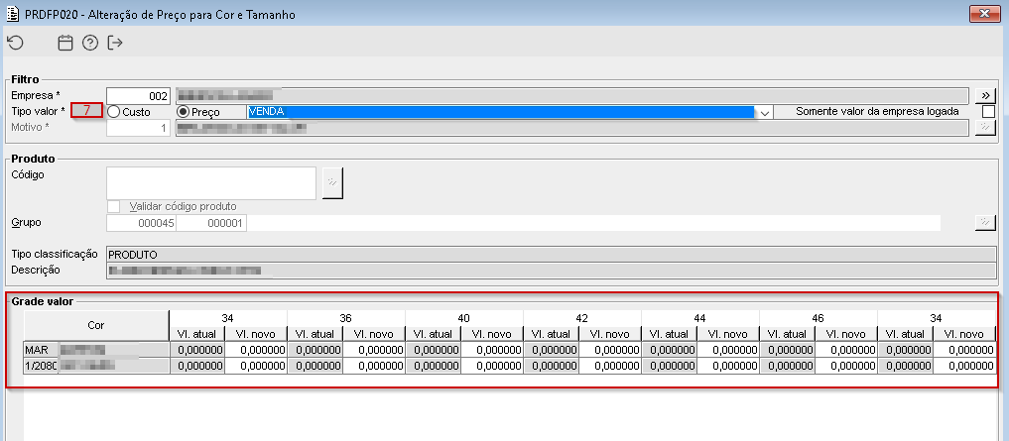Open the calendar toolbar icon
This screenshot has width=1009, height=441.
tap(65, 43)
